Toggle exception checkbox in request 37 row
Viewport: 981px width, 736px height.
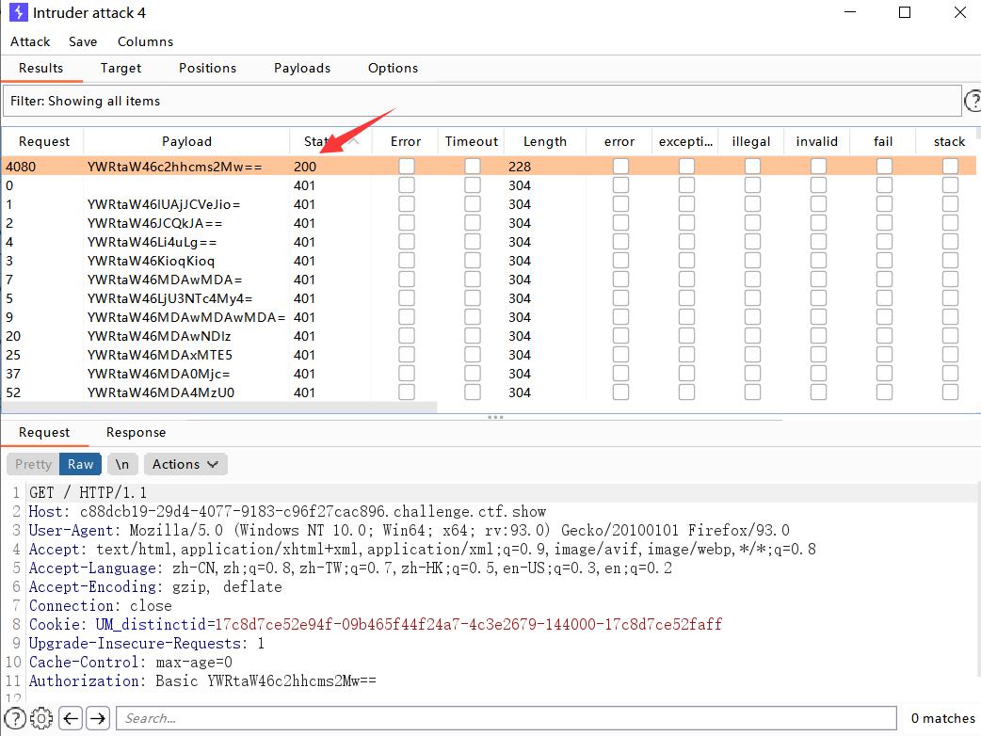[687, 374]
